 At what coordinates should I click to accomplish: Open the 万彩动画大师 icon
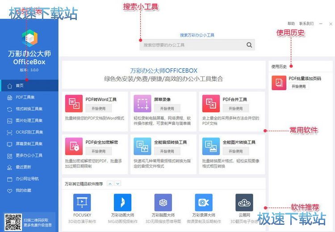122,203
